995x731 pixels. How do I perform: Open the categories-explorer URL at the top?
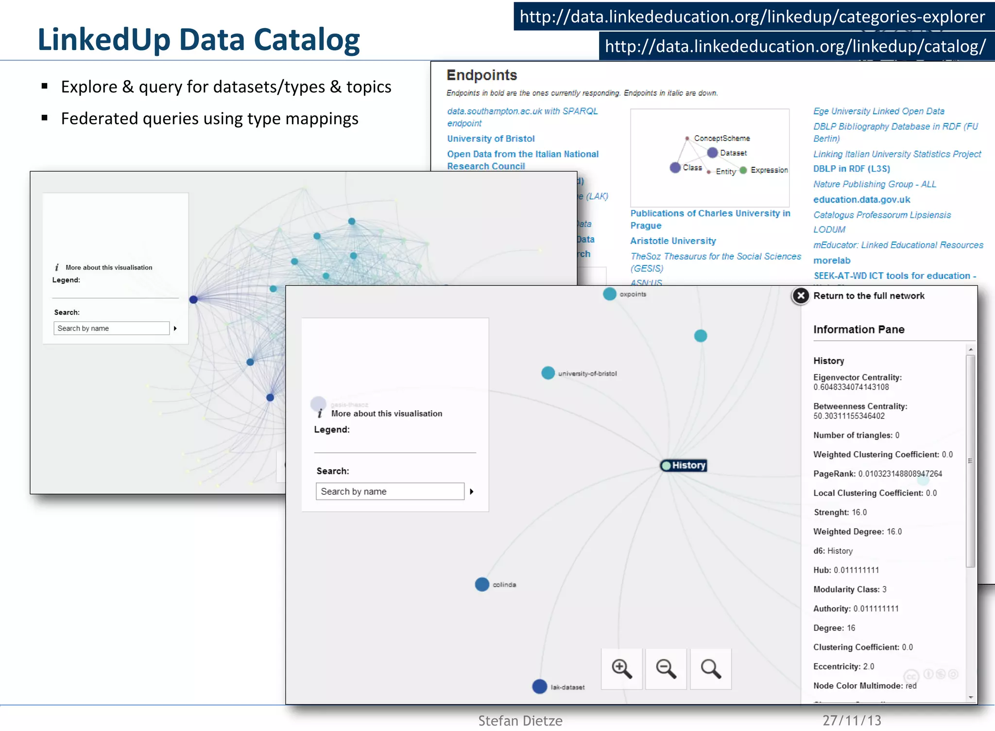[x=752, y=17]
